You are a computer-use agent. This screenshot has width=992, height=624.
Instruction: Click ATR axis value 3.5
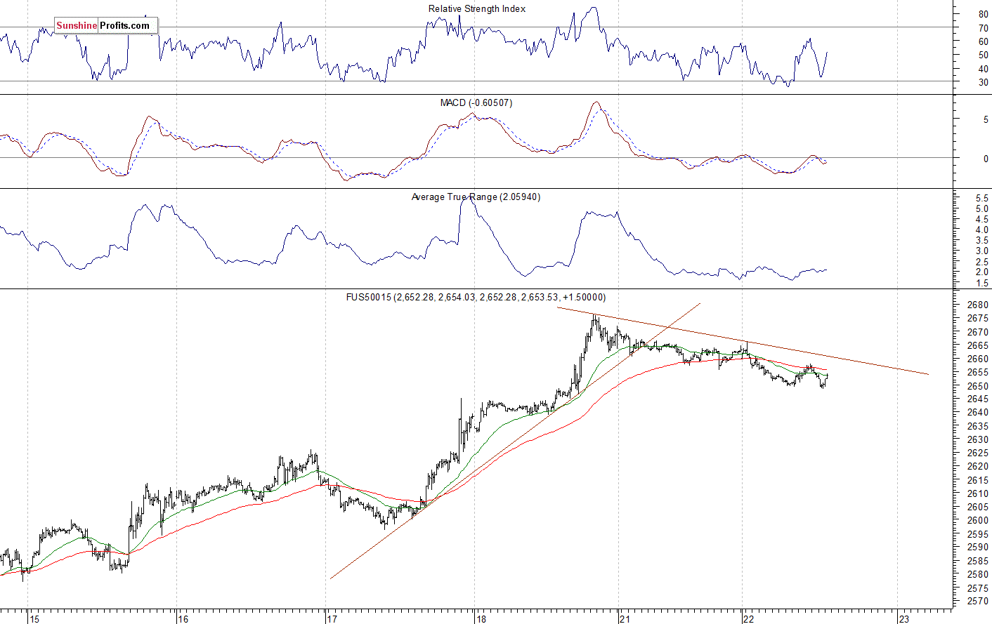point(981,241)
